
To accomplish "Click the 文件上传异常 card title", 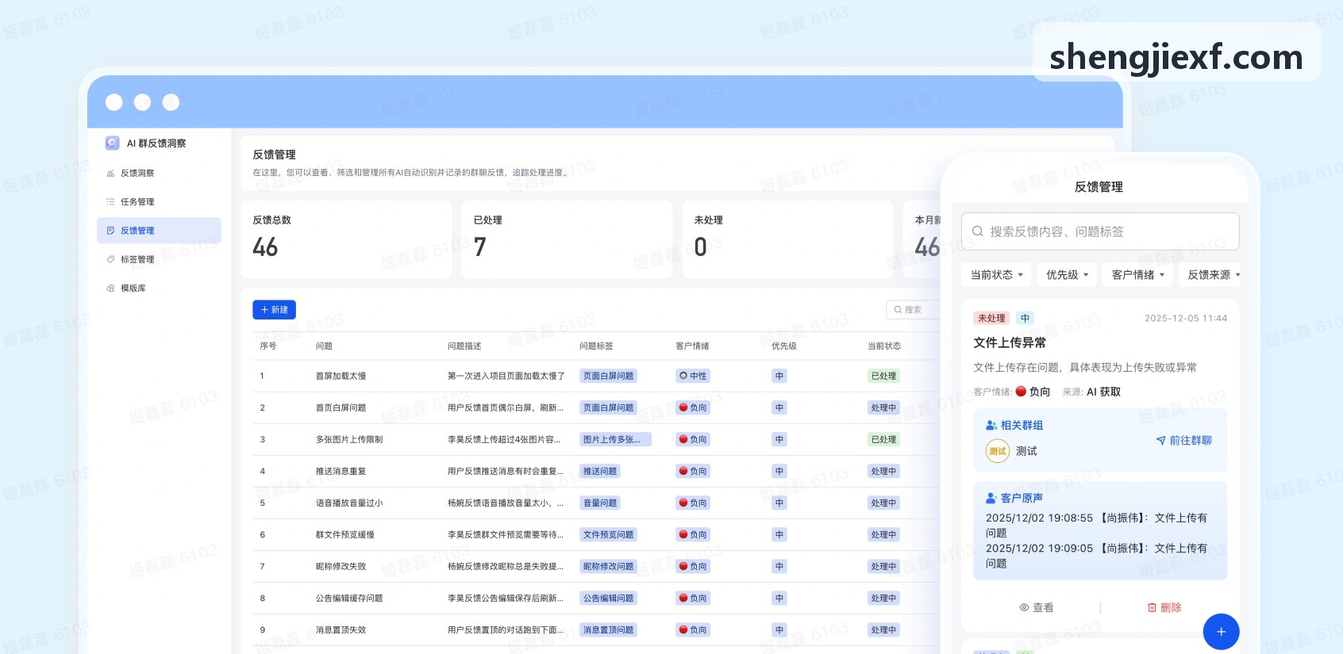I will pyautogui.click(x=1010, y=343).
